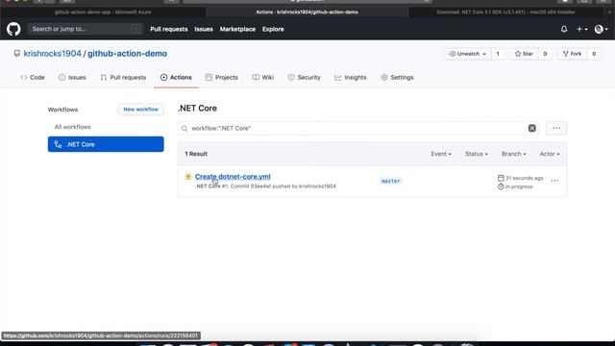Switch to Download .NET Core SDK browser tab
615x346 pixels.
click(506, 12)
